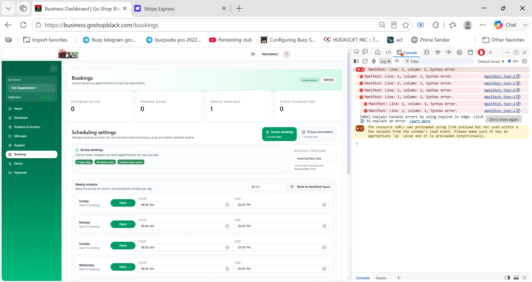Expand the 30 min slot dropdown
532x282 pixels.
pos(267,187)
